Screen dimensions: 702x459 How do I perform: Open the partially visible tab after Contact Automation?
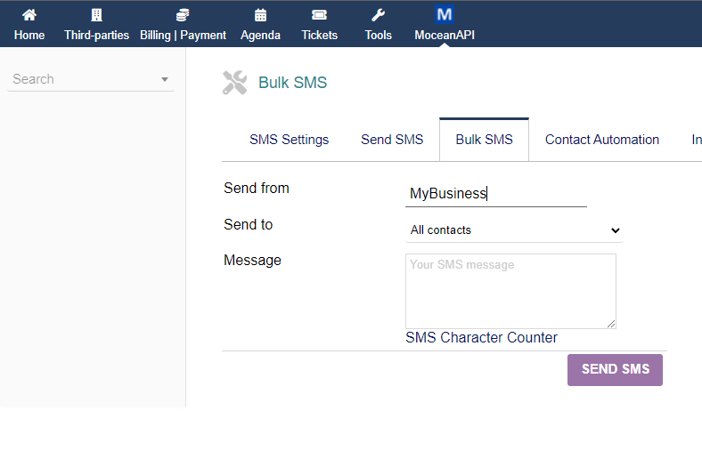point(696,140)
